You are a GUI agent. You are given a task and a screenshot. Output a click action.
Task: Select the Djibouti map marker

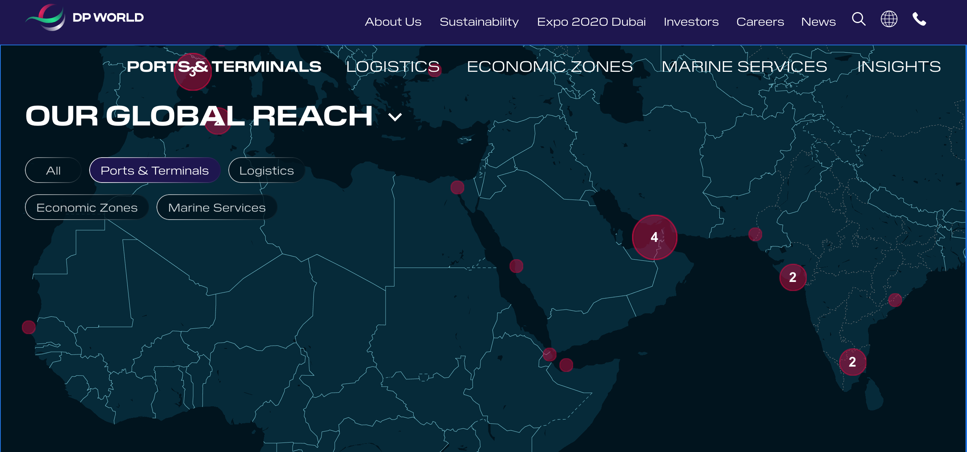pos(550,354)
